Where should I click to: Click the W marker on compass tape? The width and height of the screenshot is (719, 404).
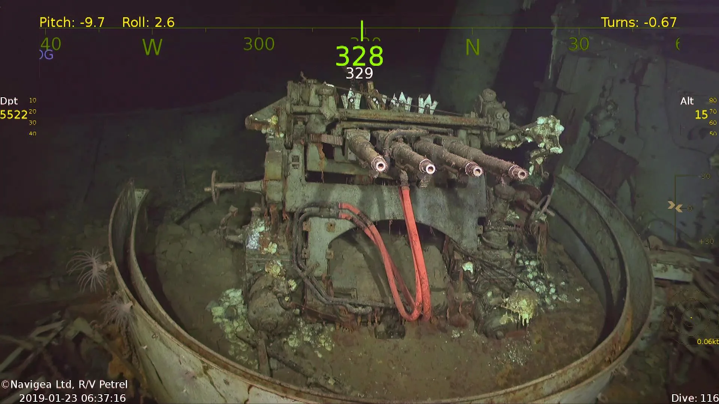click(x=152, y=48)
